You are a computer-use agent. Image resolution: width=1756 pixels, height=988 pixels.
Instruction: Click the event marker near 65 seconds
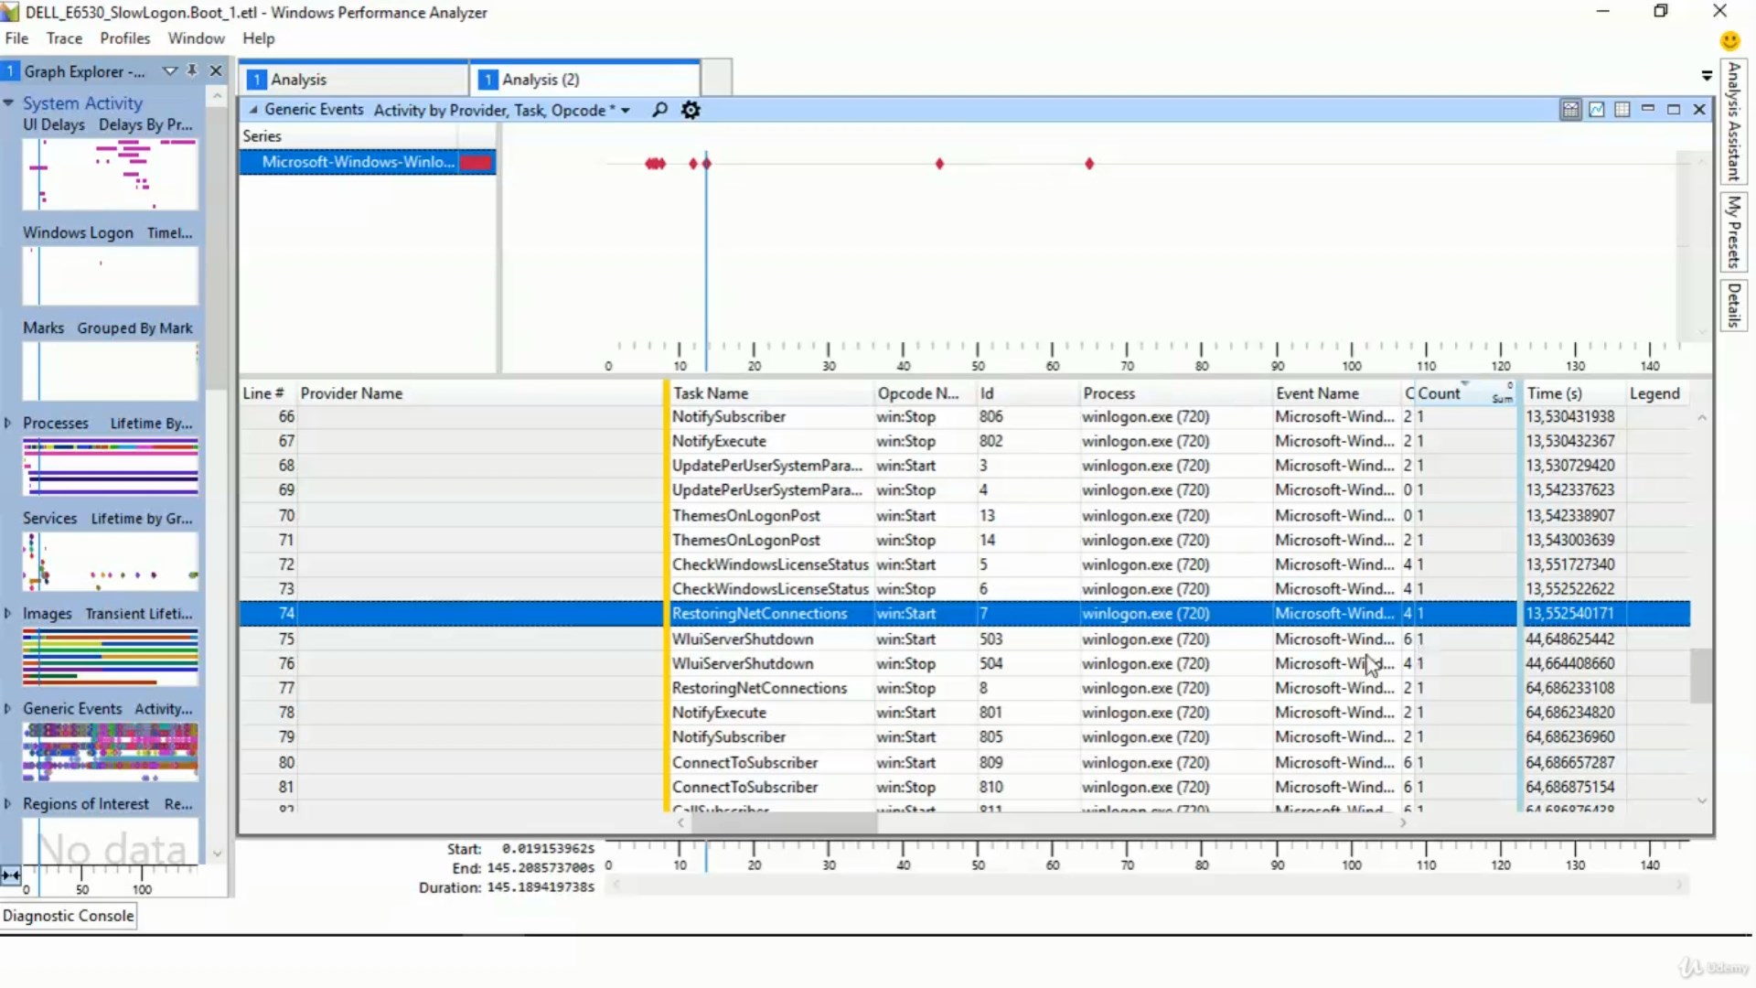coord(1089,164)
